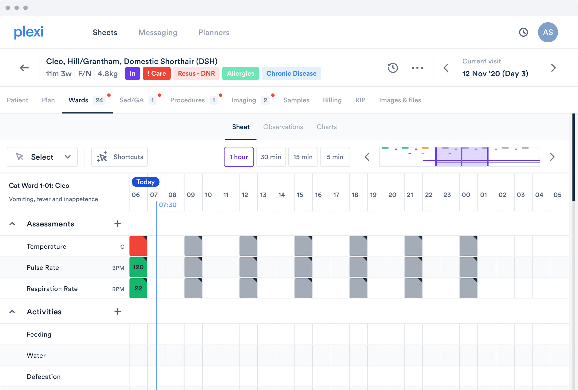
Task: Collapse the Activities section
Action: click(x=12, y=312)
